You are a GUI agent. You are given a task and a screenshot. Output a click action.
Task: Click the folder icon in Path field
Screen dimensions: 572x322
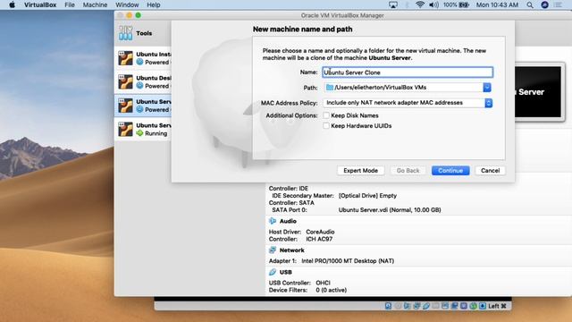point(330,88)
